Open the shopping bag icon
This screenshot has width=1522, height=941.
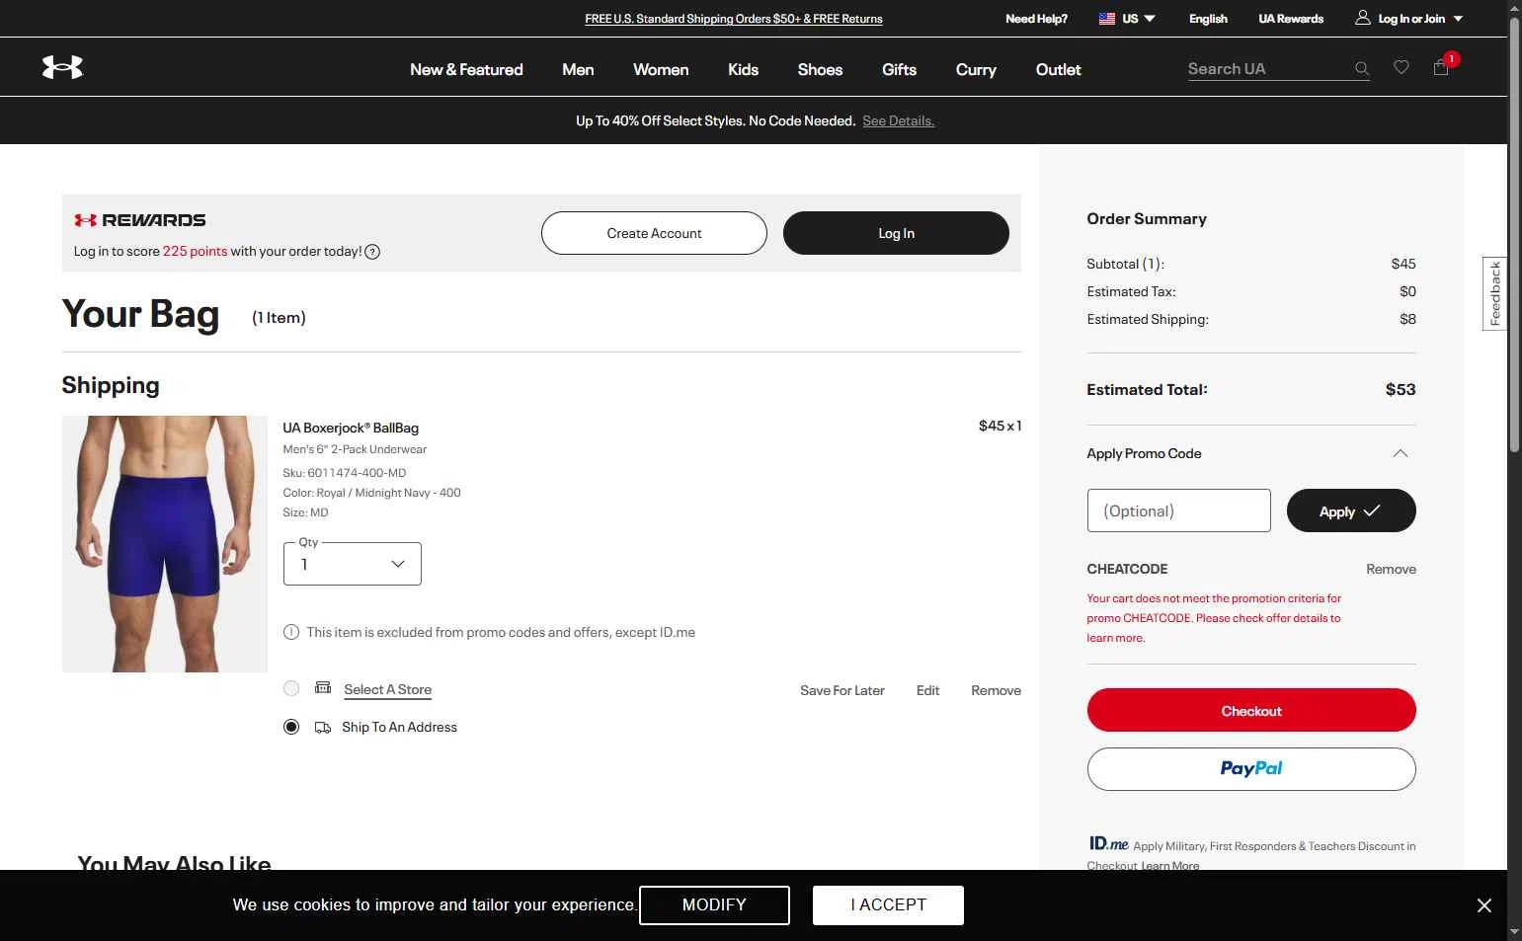click(1441, 67)
